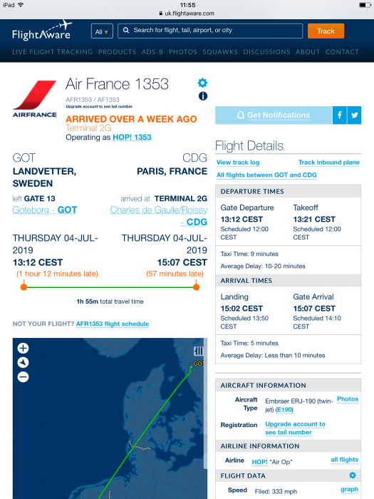
Task: Click the flight info icon
Action: [203, 96]
